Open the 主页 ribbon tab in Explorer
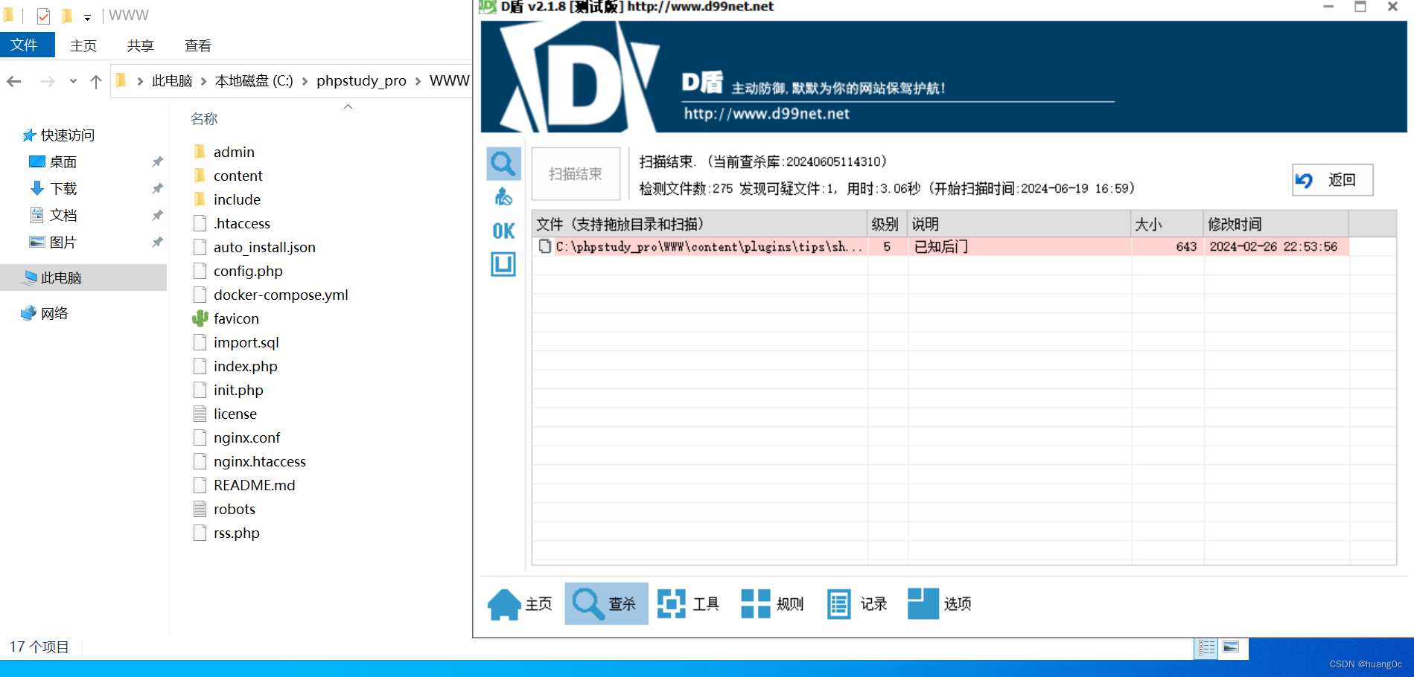The width and height of the screenshot is (1414, 677). pyautogui.click(x=83, y=46)
